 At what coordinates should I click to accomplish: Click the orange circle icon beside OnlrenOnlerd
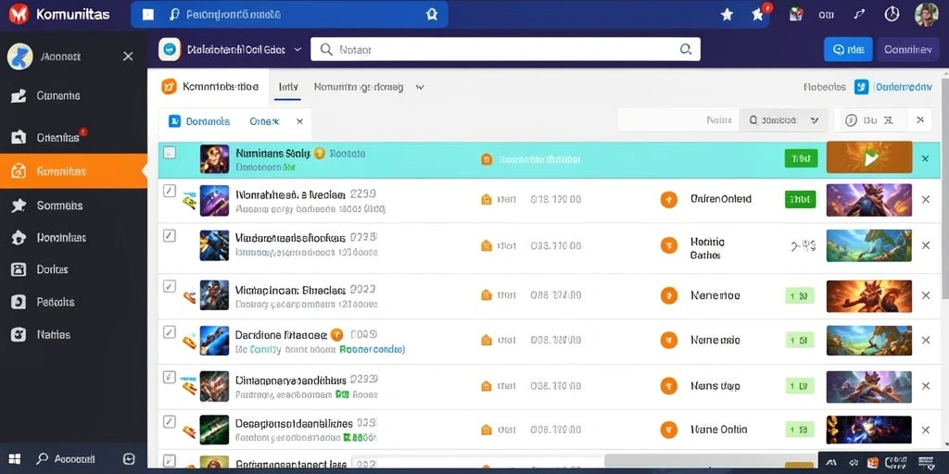click(668, 199)
